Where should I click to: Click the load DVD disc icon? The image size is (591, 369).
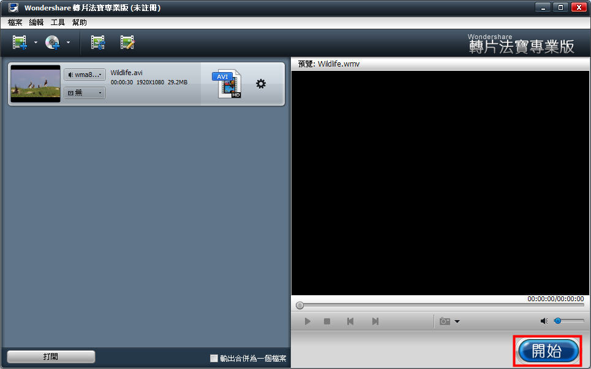coord(52,42)
